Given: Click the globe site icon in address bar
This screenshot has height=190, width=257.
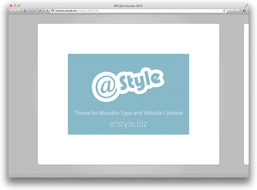Looking at the screenshot, I should pyautogui.click(x=53, y=11).
